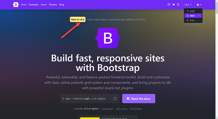Open the Open Collective icon link

179,5
